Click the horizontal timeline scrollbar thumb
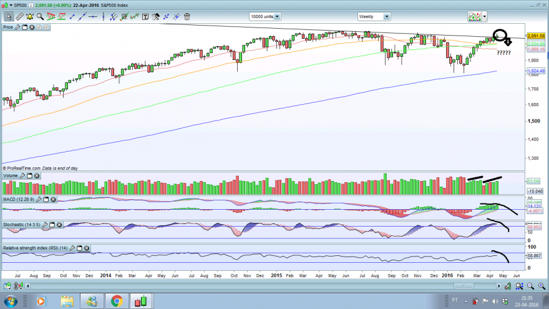 click(464, 286)
